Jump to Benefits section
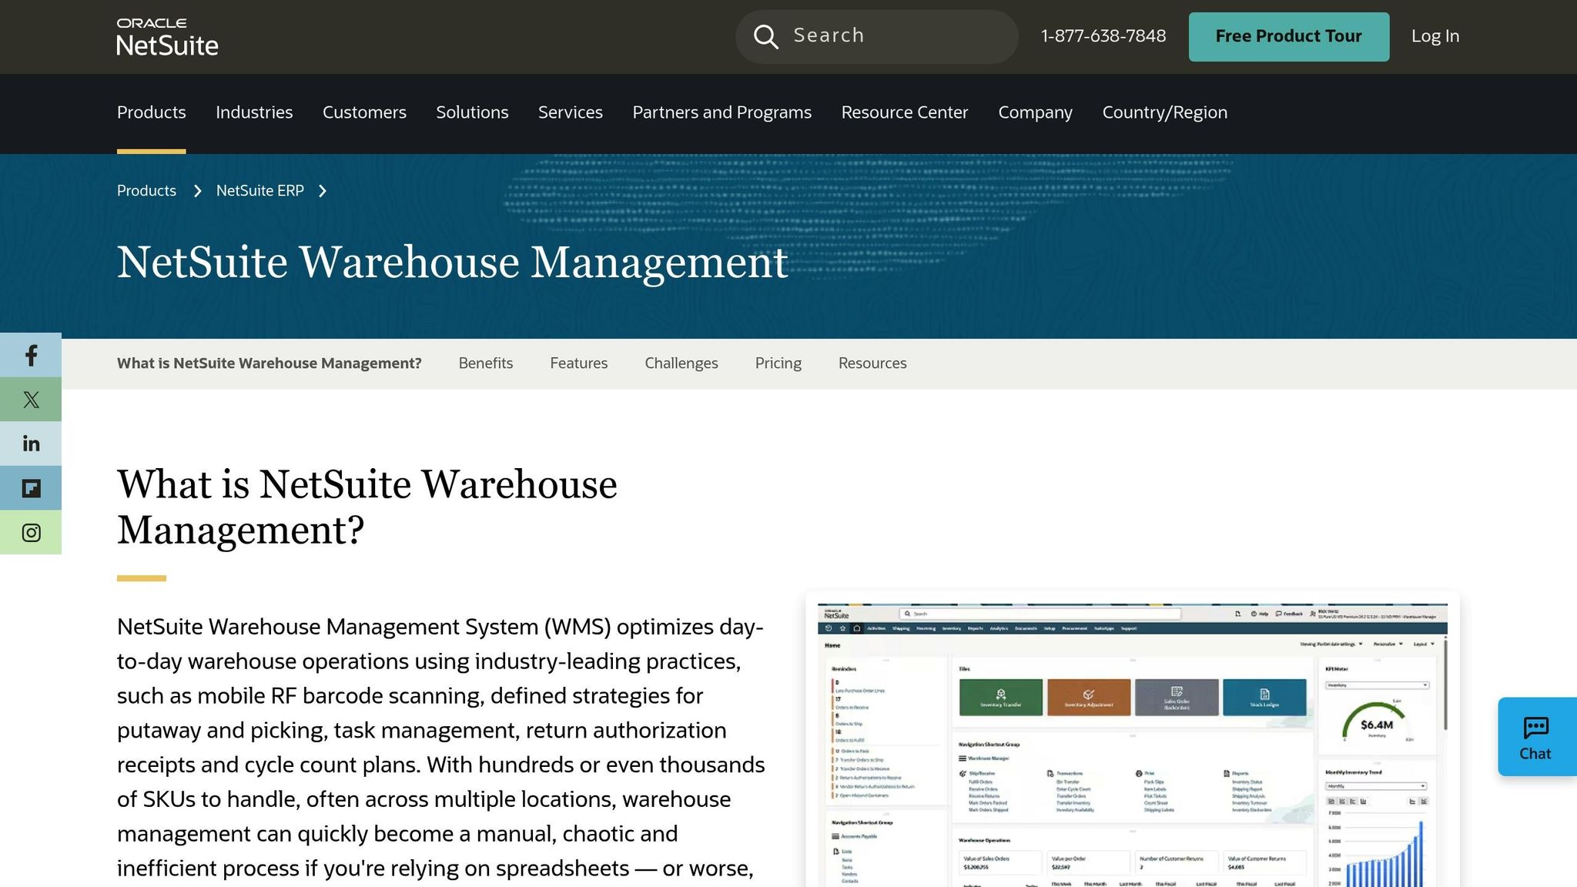The height and width of the screenshot is (887, 1577). 486,363
